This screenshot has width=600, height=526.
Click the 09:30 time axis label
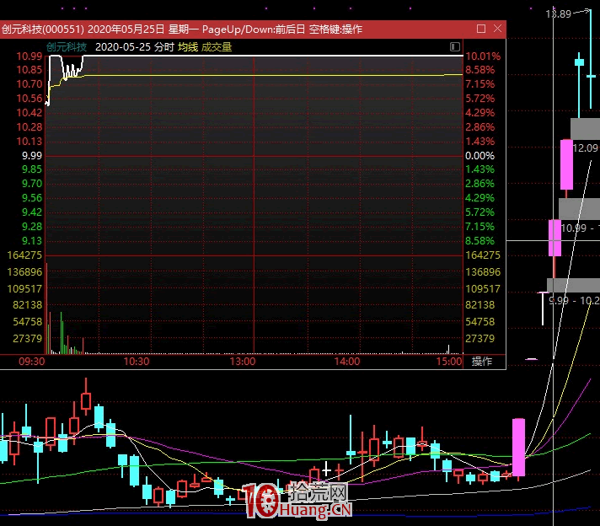32,361
